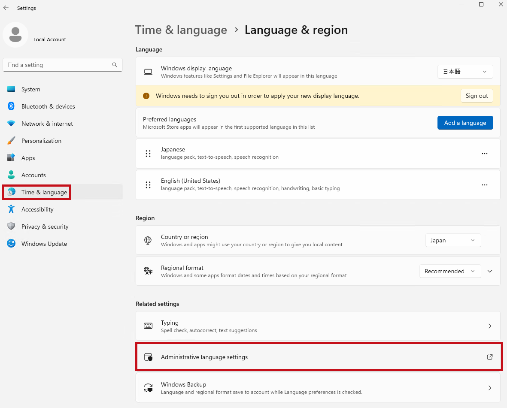Click the Find a setting search box

[62, 65]
